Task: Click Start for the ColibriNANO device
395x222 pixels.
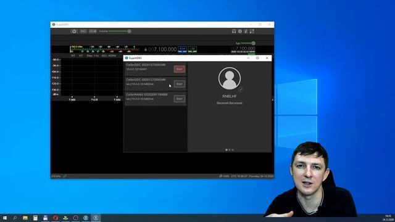Action: coord(180,99)
